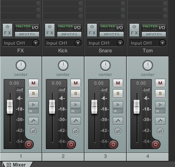
Task: Invert phase on Tom track
Action: pos(160,131)
